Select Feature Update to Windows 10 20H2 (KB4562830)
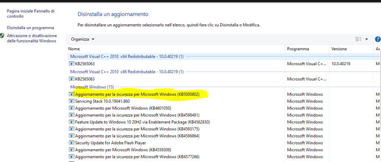Viewport: 381px width, 162px height. tap(143, 122)
